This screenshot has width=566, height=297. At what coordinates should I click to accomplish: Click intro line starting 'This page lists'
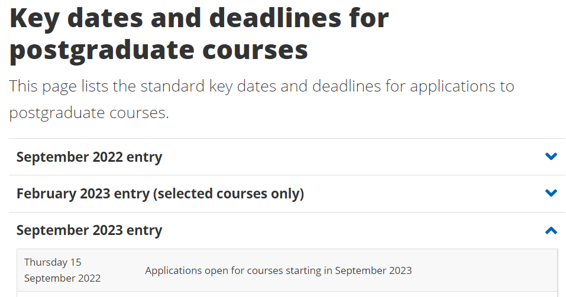[x=261, y=87]
